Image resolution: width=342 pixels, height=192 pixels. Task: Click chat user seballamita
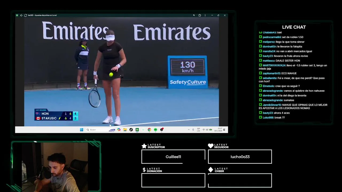[270, 78]
